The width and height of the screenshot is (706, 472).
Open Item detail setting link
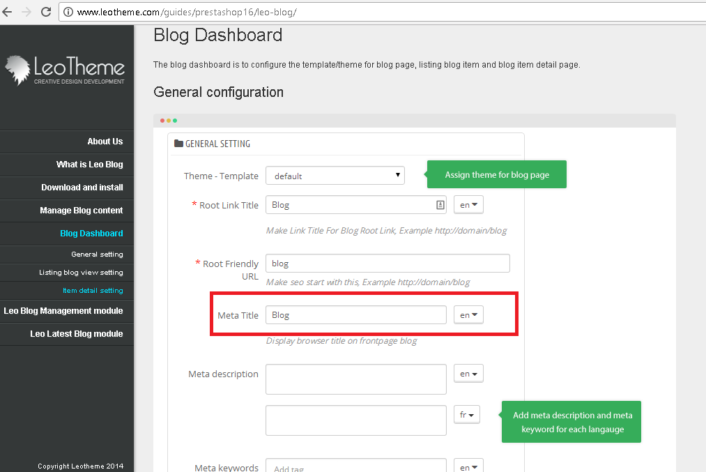click(x=92, y=291)
